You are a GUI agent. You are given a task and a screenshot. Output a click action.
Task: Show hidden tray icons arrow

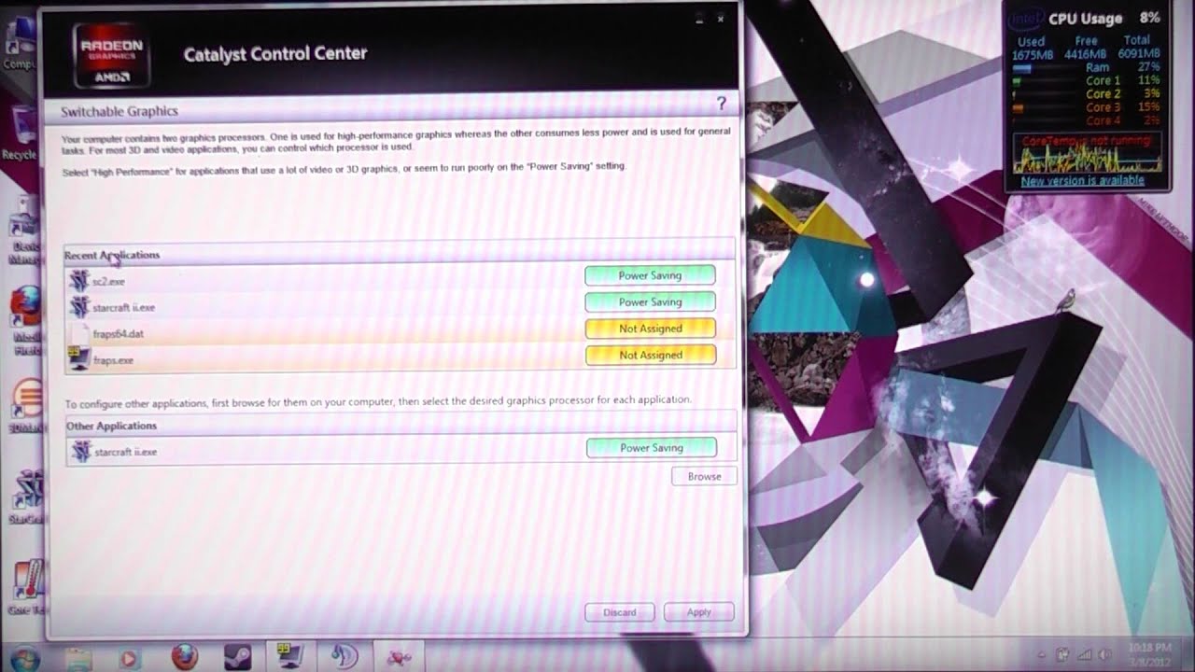click(x=1042, y=655)
